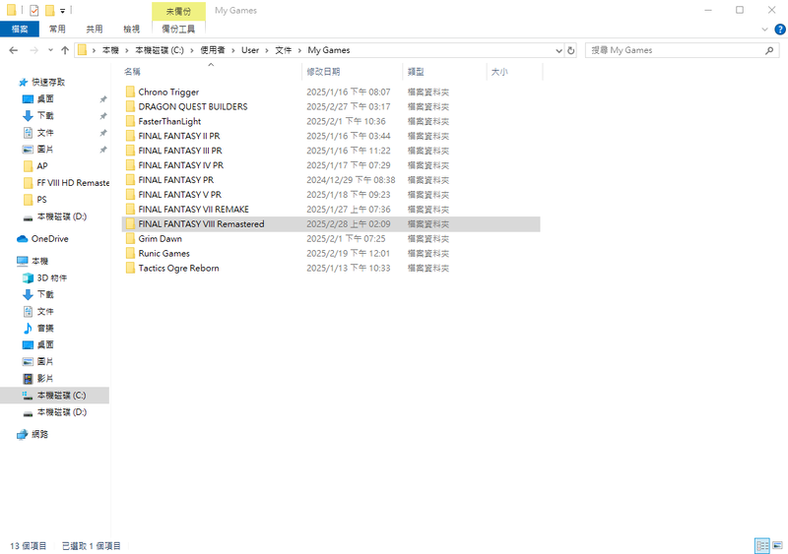The image size is (788, 554).
Task: Open the PS folder in sidebar
Action: 41,200
